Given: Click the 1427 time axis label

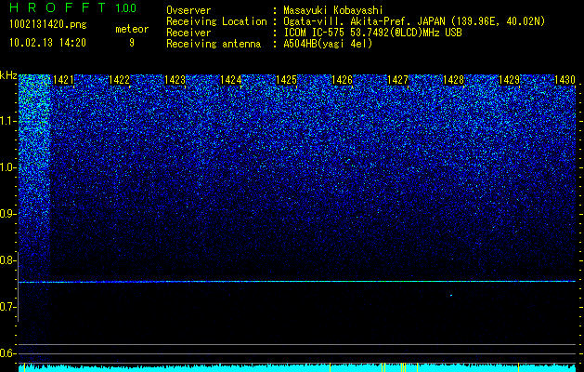Looking at the screenshot, I should [397, 80].
